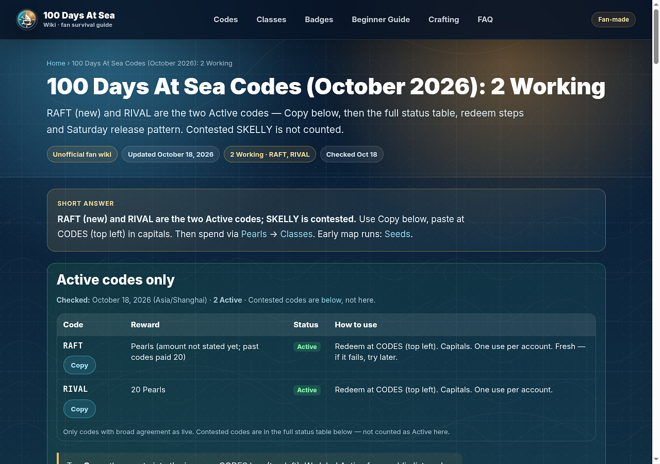The image size is (660, 464).
Task: Click the Updated October 18, 2026 pill
Action: [x=171, y=155]
